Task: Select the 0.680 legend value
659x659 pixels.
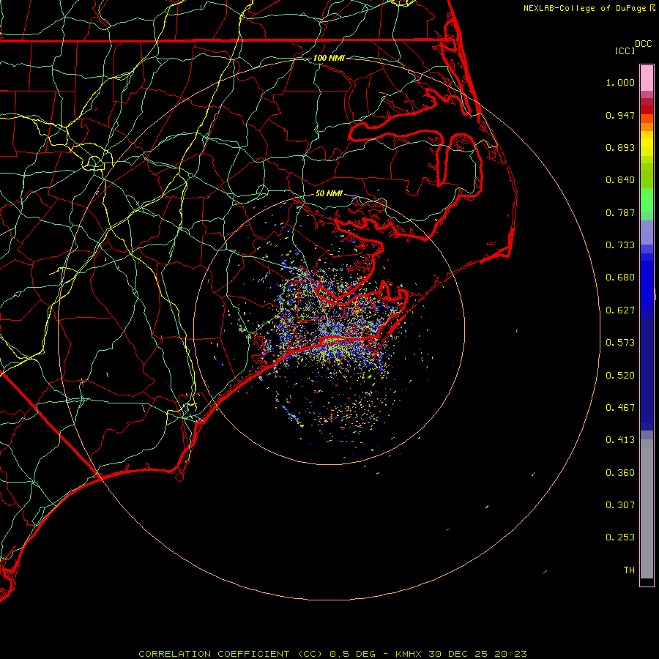Action: [620, 278]
